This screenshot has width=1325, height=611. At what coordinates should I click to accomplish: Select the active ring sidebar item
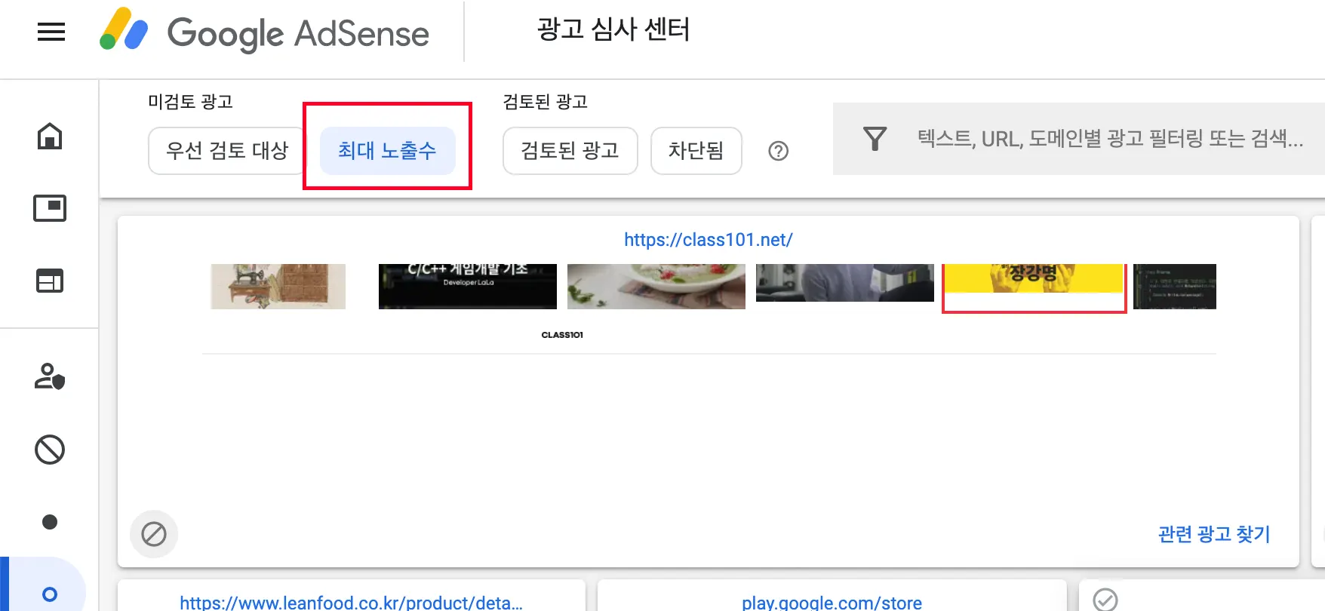50,594
